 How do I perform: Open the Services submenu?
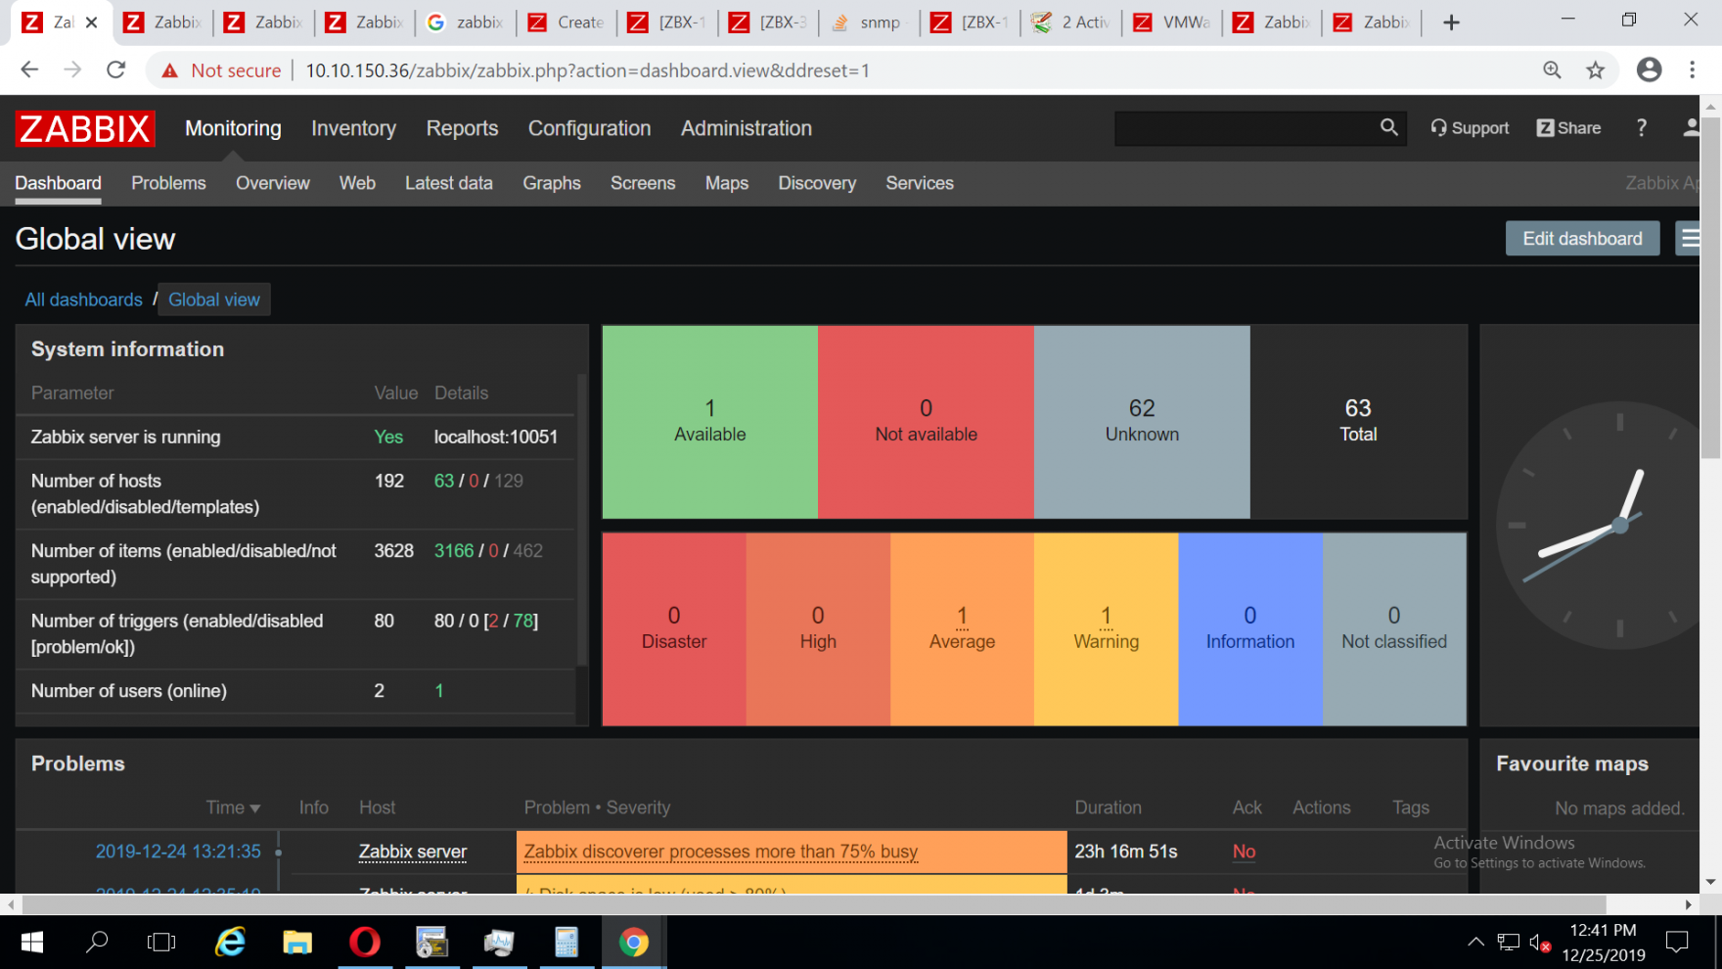(x=920, y=183)
